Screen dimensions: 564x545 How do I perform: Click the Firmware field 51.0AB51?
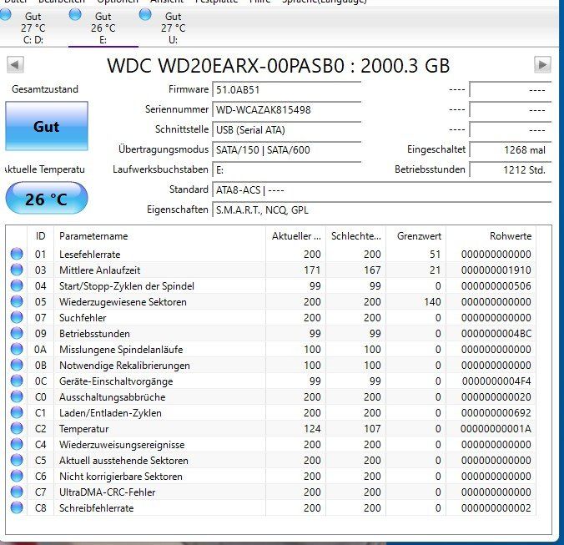(x=287, y=89)
